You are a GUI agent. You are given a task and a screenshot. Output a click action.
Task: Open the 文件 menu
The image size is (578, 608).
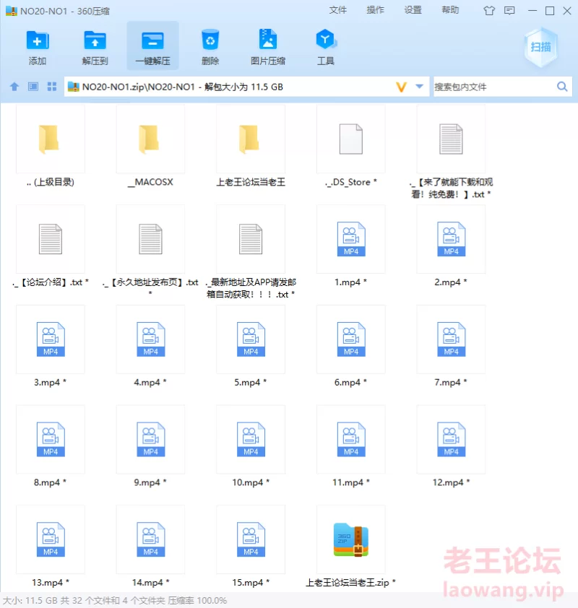(337, 10)
